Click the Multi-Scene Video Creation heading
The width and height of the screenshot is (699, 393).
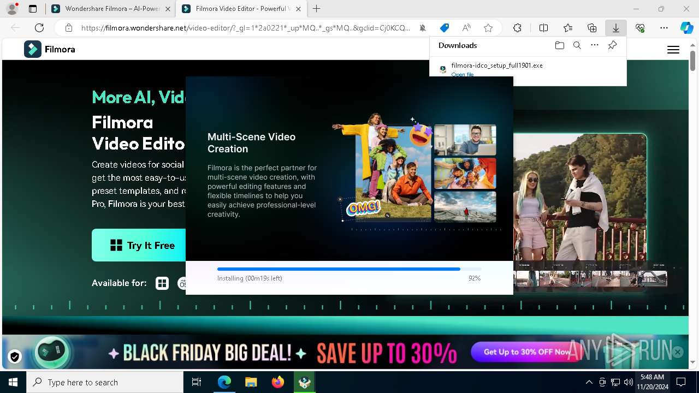251,143
